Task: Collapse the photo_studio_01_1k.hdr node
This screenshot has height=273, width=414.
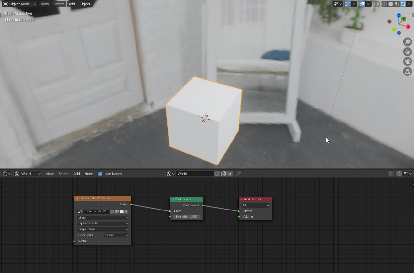Action: click(77, 199)
